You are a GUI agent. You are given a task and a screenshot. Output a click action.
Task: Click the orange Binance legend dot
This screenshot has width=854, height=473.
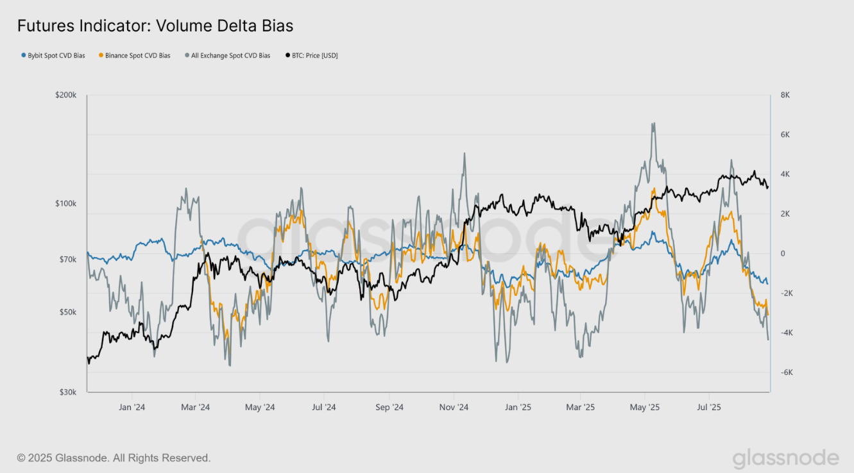[x=101, y=56]
